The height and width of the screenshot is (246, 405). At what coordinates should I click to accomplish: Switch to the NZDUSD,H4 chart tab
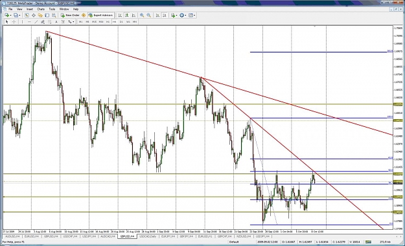(244, 236)
